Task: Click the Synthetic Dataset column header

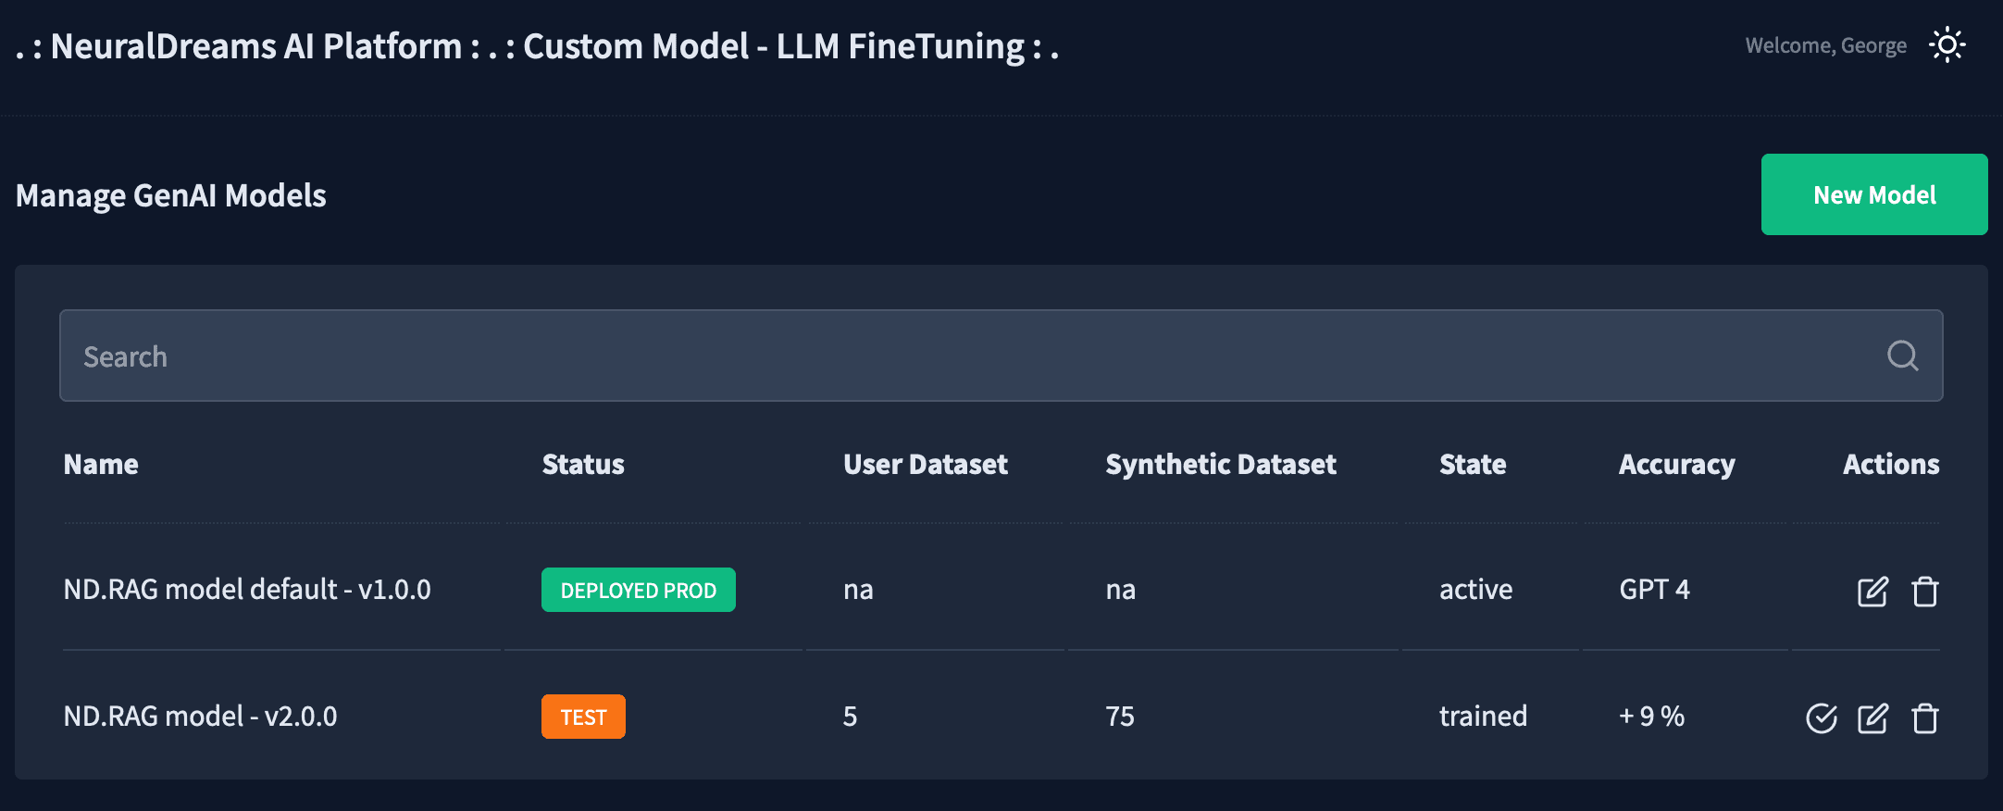Action: [x=1220, y=465]
